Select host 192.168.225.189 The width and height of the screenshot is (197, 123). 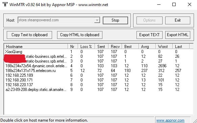tap(19, 75)
